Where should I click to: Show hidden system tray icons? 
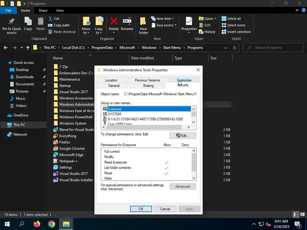click(254, 224)
